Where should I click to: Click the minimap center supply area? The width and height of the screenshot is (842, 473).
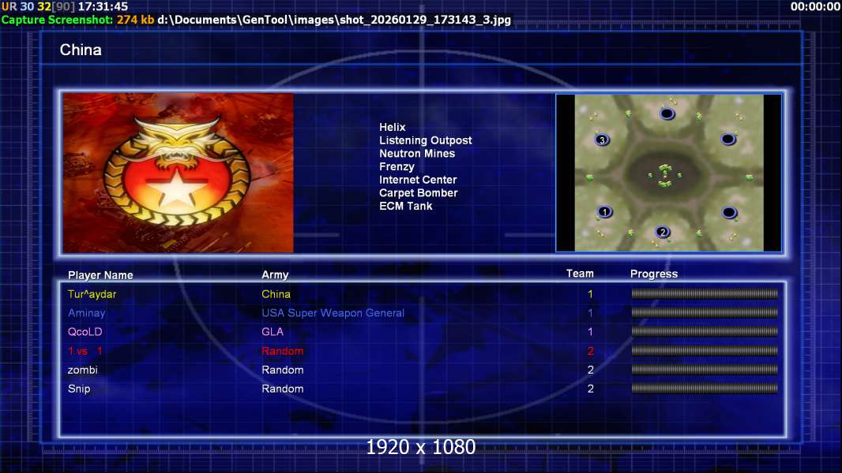tap(665, 175)
